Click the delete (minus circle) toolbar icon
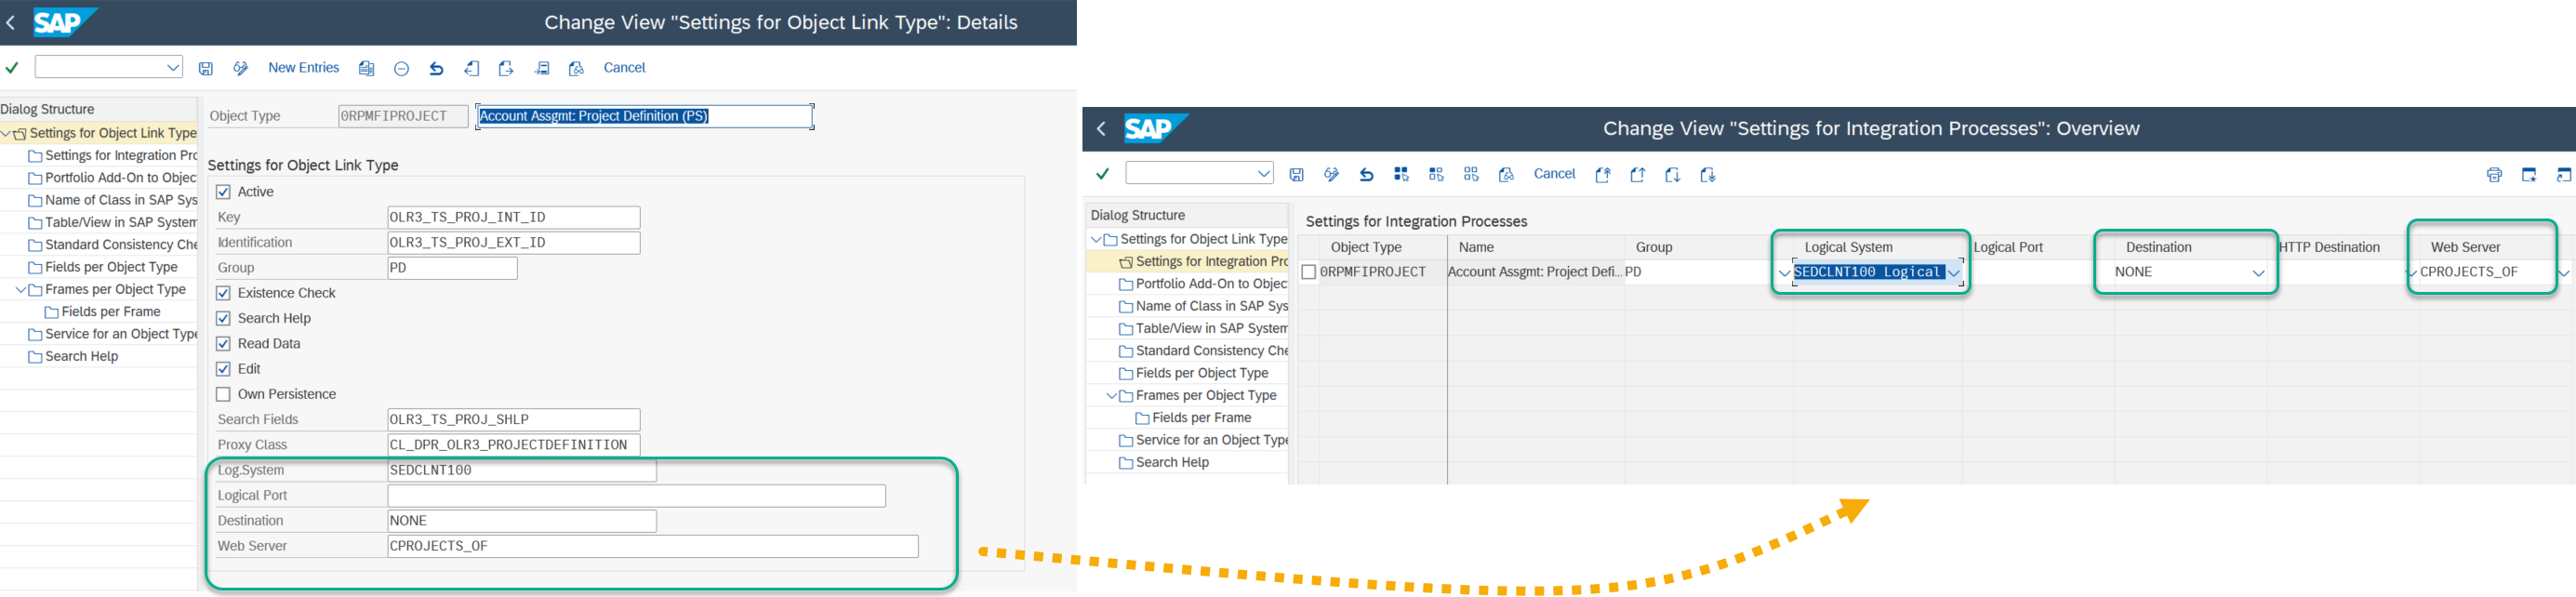The image size is (2576, 597). point(401,69)
